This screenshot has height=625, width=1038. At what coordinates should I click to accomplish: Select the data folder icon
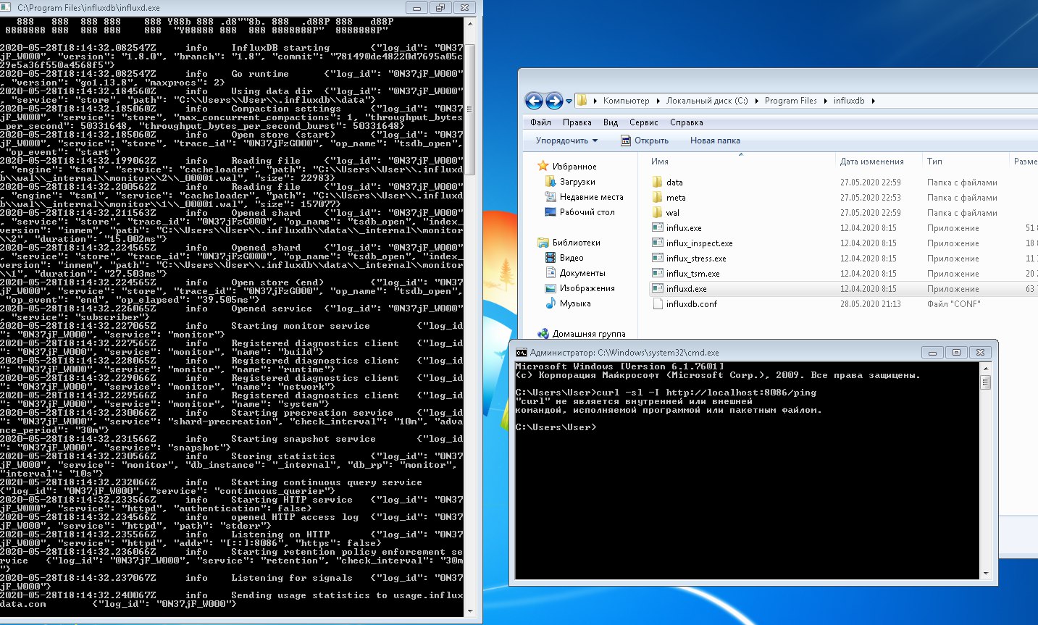point(658,182)
